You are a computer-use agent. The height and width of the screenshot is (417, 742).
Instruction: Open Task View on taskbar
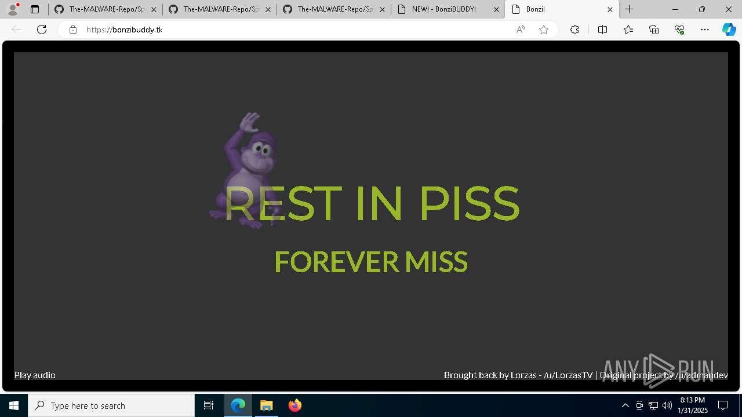209,405
